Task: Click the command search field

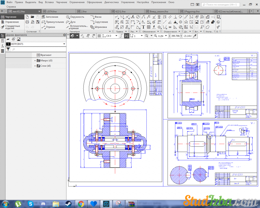Action: [221, 5]
